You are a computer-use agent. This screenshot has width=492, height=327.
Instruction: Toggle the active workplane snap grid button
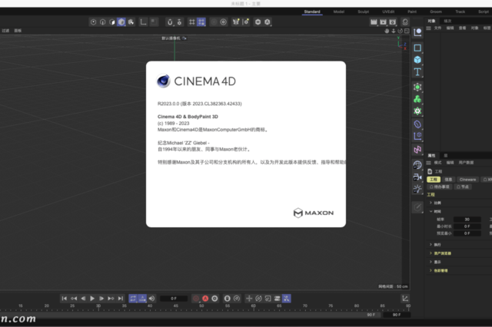point(201,22)
